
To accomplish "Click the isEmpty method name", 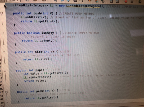I will [x=48, y=33].
